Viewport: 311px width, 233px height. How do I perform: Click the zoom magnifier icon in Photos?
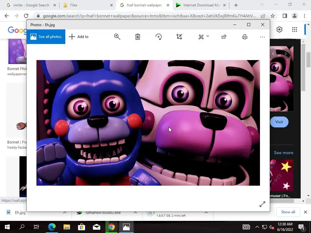pyautogui.click(x=117, y=37)
